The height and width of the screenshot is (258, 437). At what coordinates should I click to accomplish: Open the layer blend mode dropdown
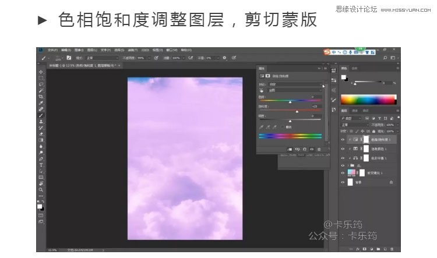click(x=354, y=125)
